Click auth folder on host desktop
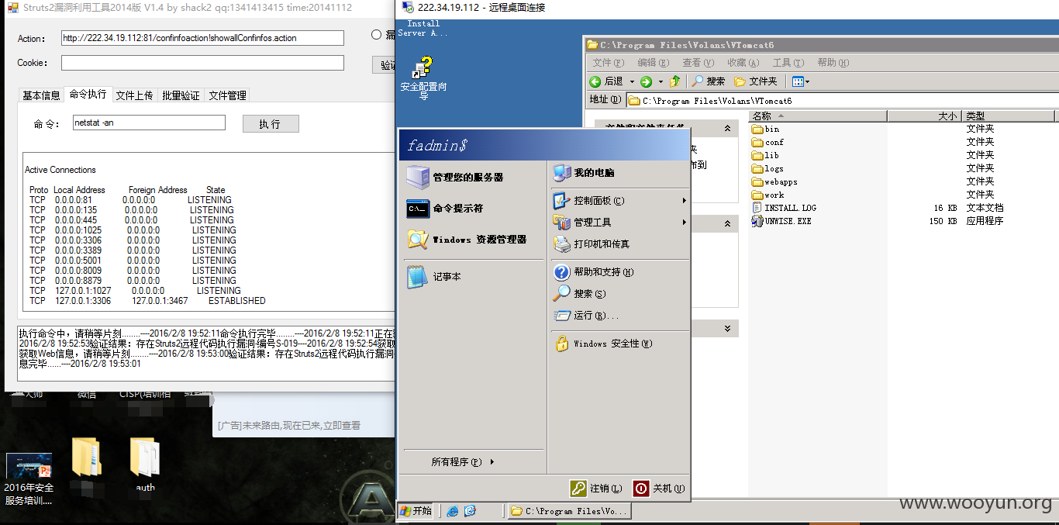Image resolution: width=1059 pixels, height=525 pixels. click(145, 465)
